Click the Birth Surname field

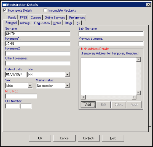click(111, 33)
